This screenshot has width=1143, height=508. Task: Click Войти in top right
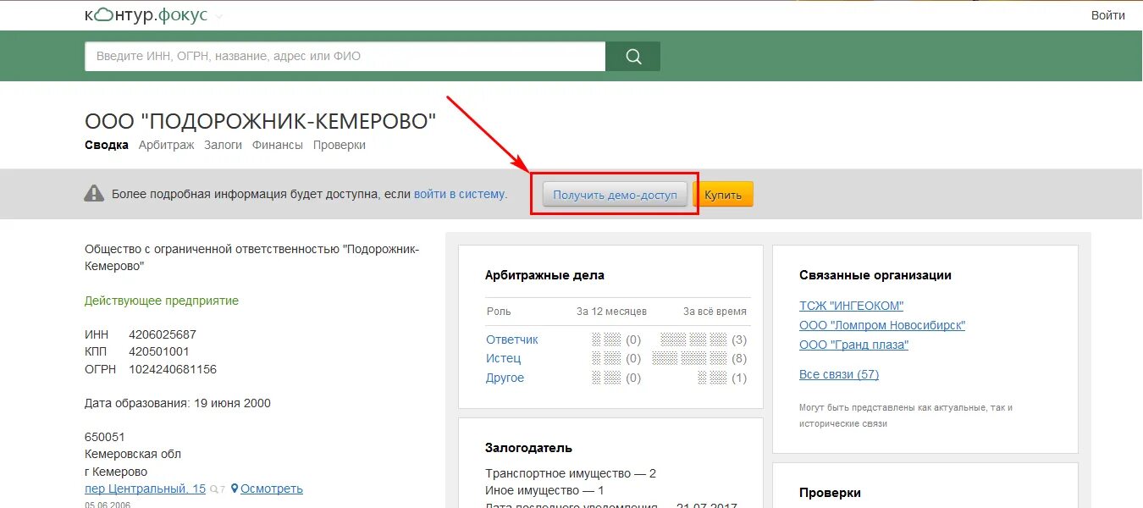pyautogui.click(x=1108, y=15)
